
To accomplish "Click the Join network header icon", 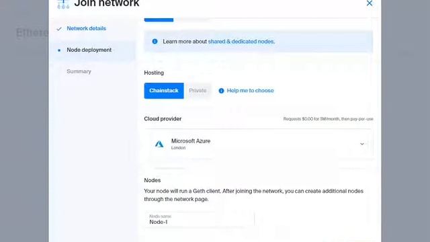I will 63,4.
